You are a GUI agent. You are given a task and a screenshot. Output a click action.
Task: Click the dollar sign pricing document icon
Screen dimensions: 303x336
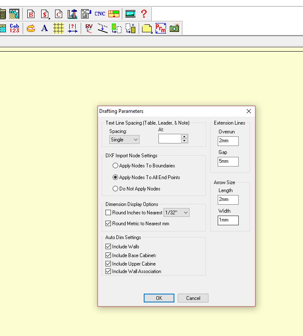45,14
